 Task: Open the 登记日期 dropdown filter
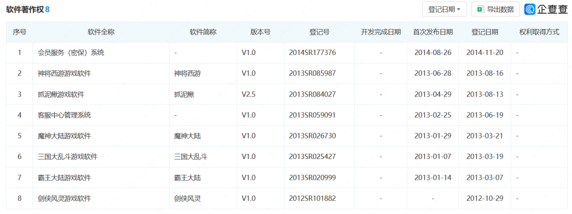coord(444,10)
